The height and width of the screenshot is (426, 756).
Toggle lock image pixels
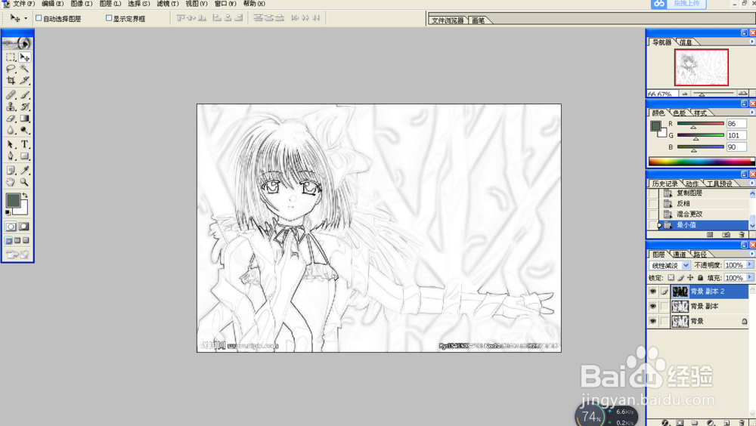680,277
